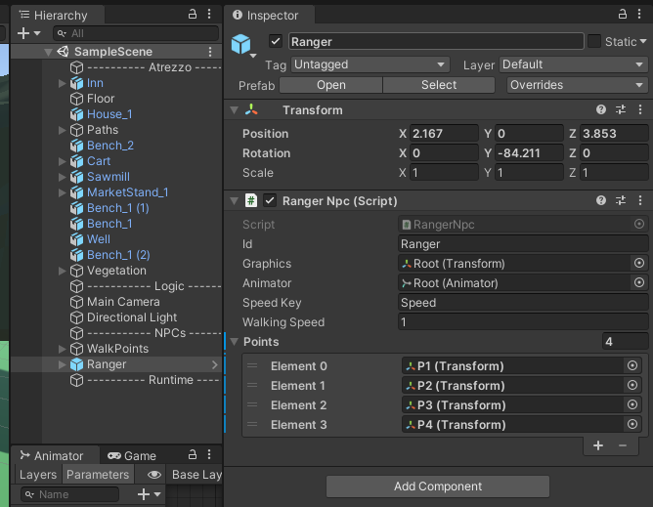
Task: Switch to the Game tab
Action: (x=132, y=456)
